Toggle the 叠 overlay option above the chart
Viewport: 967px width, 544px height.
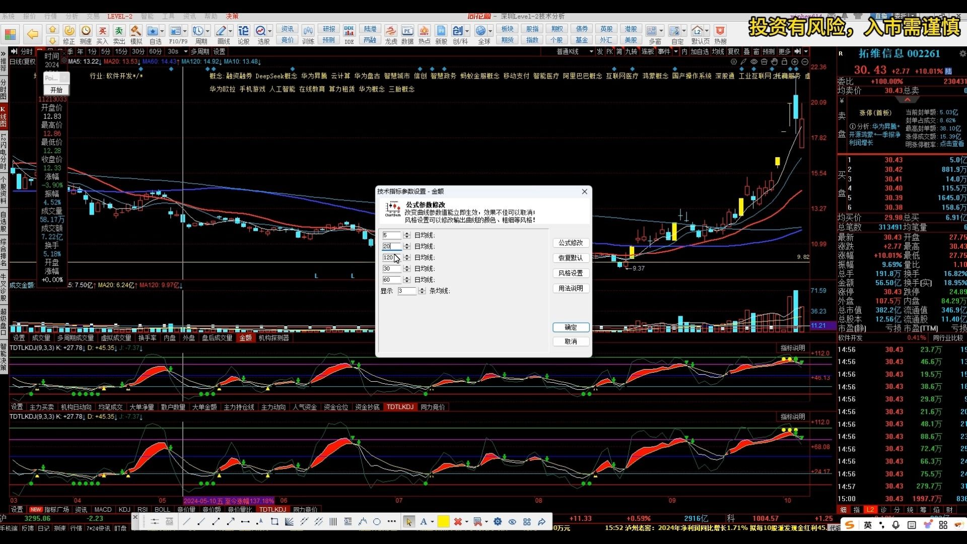746,51
